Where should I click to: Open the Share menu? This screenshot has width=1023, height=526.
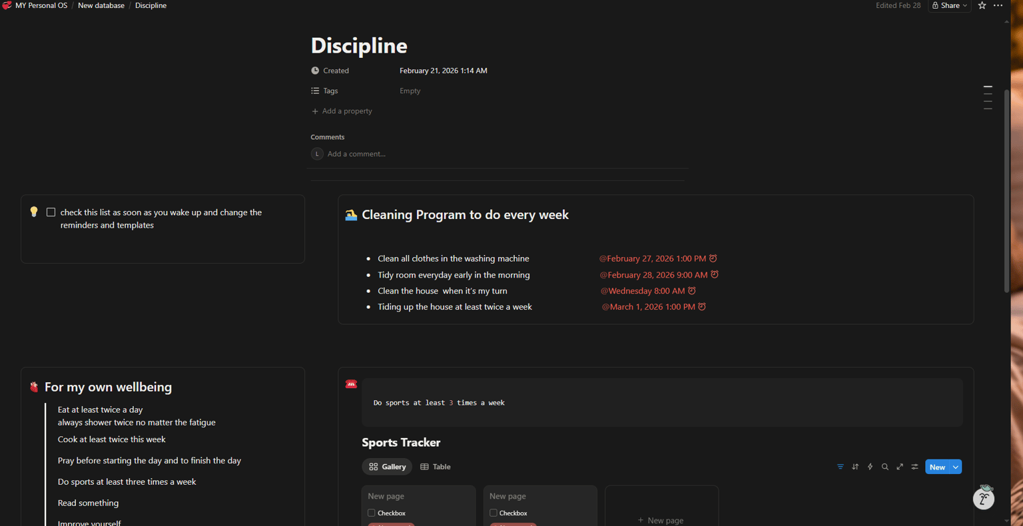(x=949, y=5)
